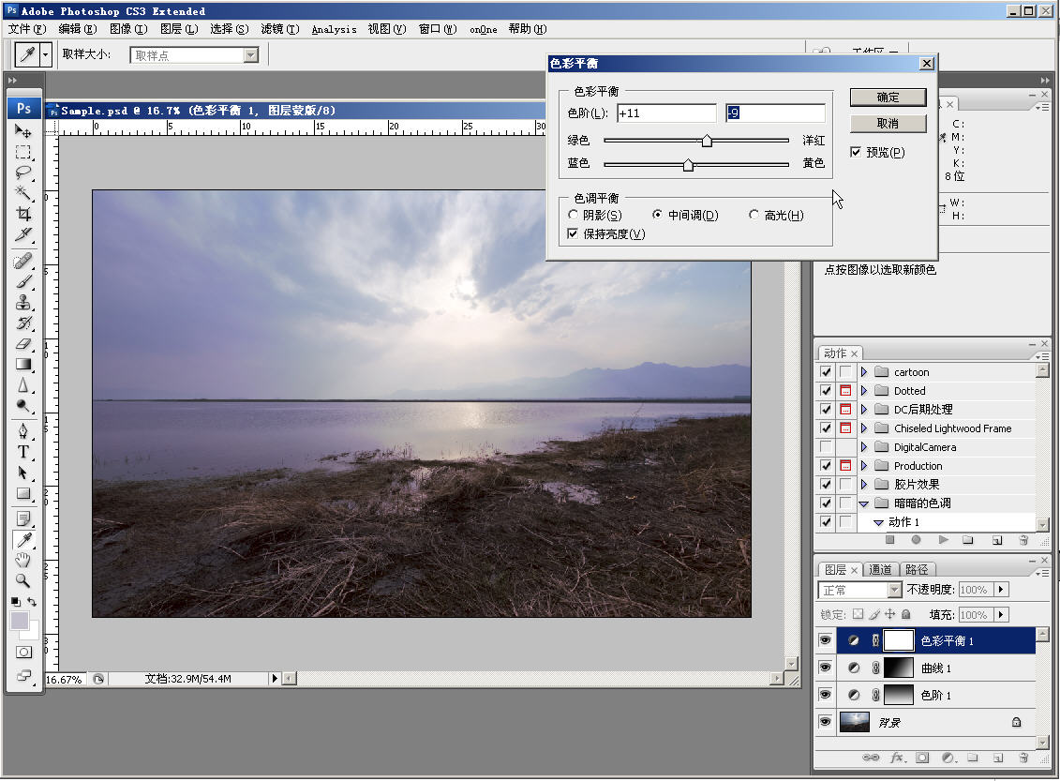Delete layer with trash icon in Layers panel

[1023, 758]
